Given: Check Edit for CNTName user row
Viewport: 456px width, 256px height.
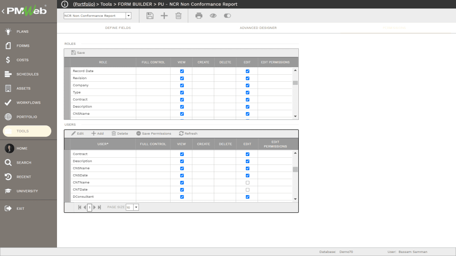Looking at the screenshot, I should 248,183.
